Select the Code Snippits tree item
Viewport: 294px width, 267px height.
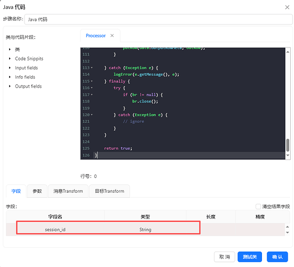[x=29, y=59]
